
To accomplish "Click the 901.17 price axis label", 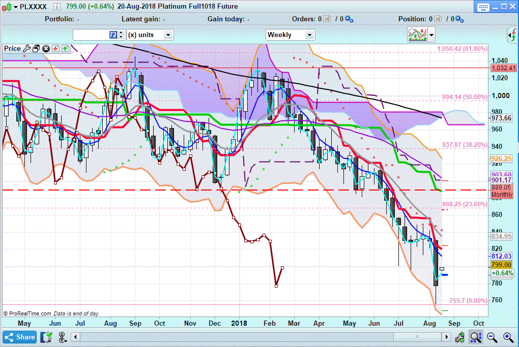I will (x=501, y=180).
